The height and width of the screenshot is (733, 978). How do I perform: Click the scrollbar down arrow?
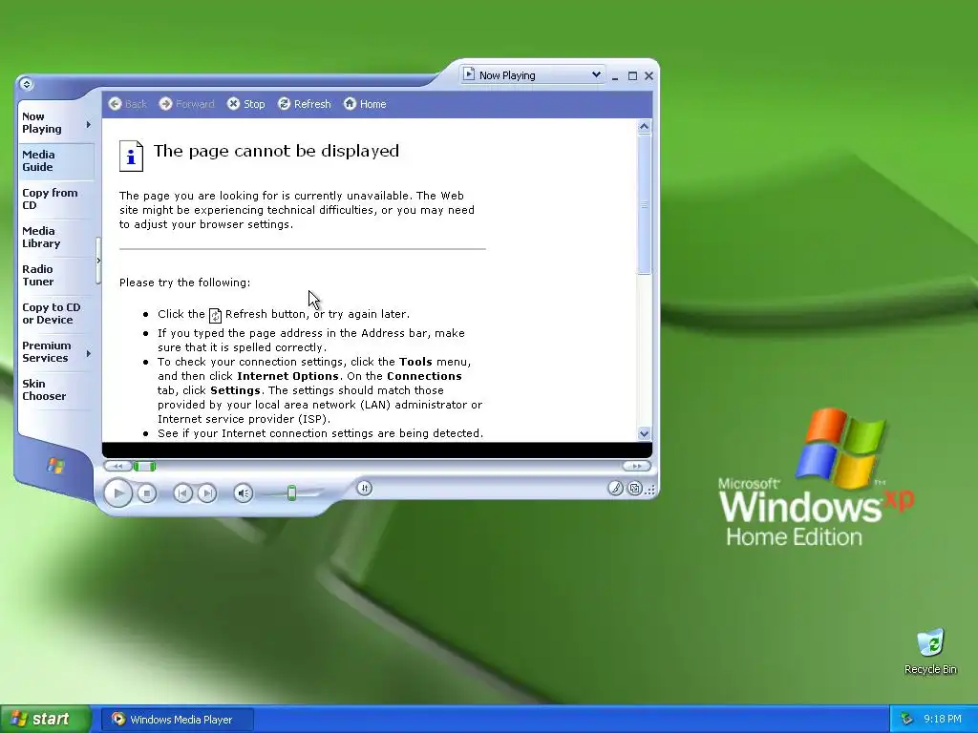pos(645,434)
